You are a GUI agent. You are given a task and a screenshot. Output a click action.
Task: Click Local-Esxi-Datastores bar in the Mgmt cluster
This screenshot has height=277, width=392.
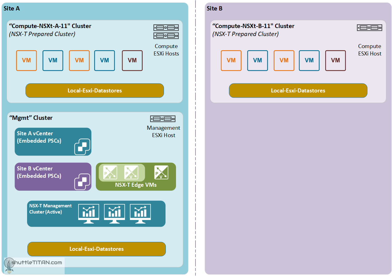[x=97, y=249]
